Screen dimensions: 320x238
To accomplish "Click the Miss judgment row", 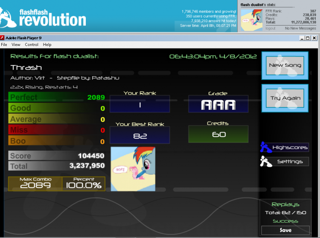I will [x=57, y=130].
